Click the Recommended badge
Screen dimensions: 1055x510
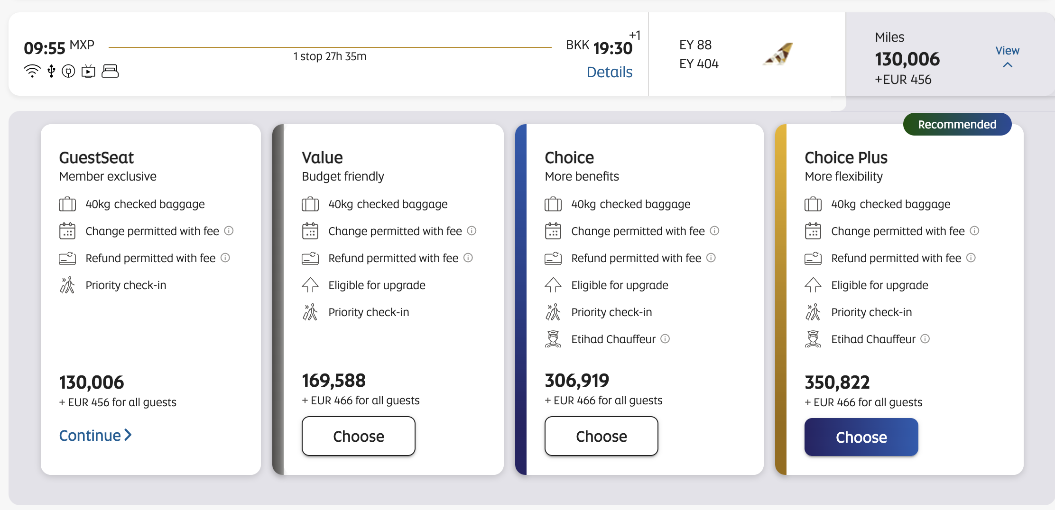coord(957,124)
